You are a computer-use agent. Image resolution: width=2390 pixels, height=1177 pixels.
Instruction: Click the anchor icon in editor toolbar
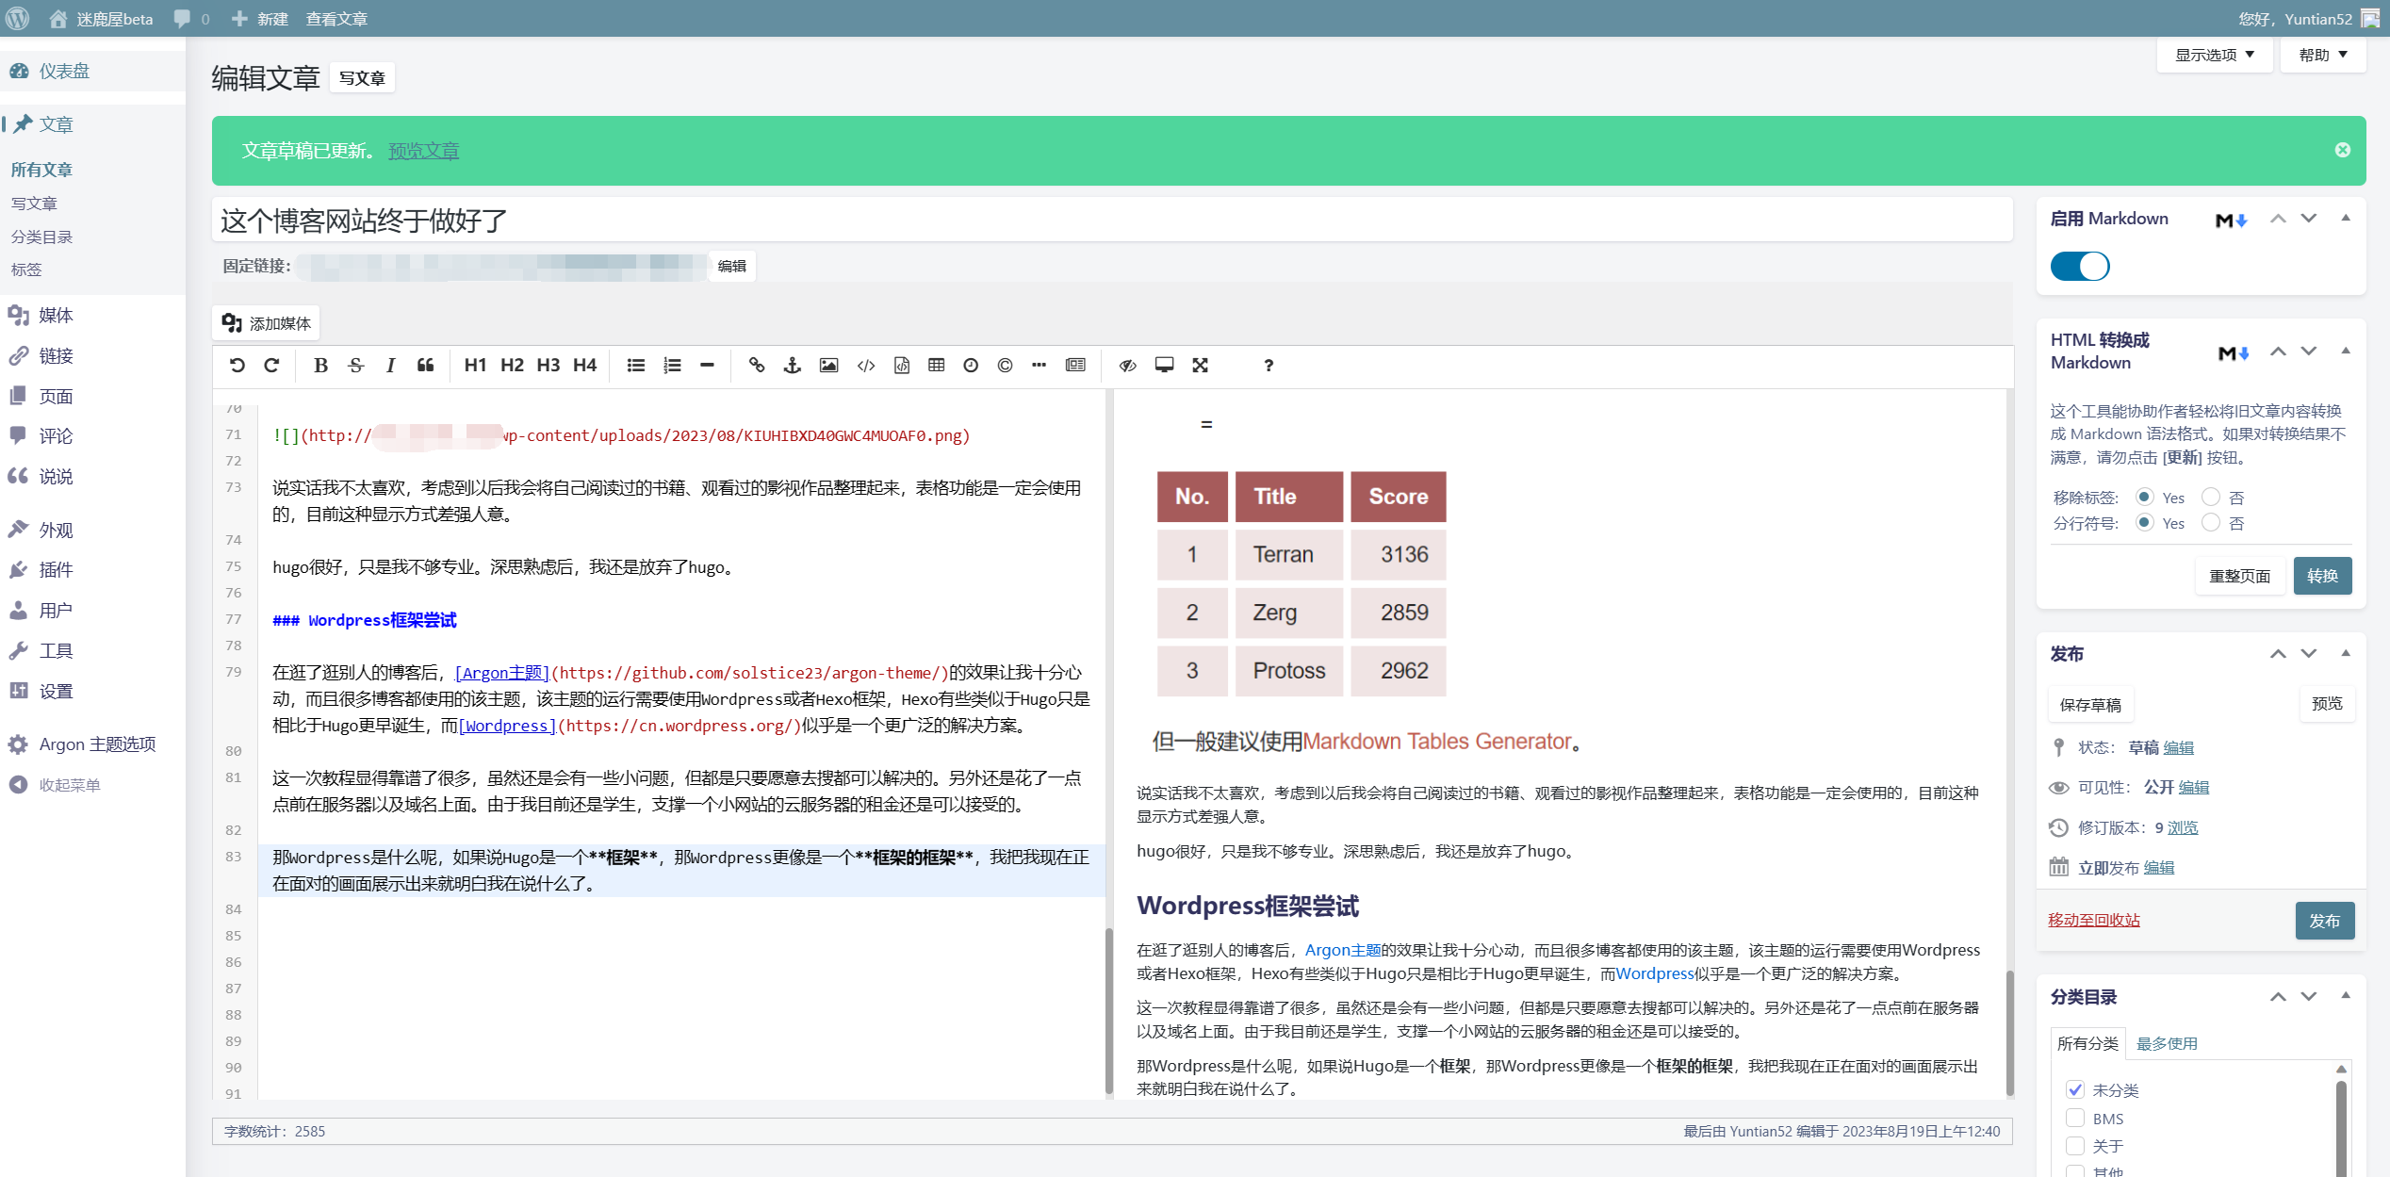(x=793, y=366)
